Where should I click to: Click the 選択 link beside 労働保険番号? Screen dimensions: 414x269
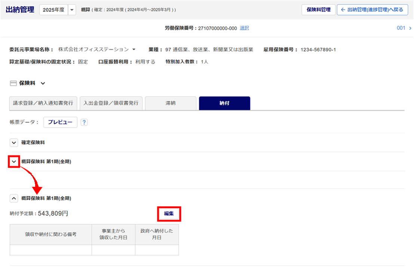244,28
